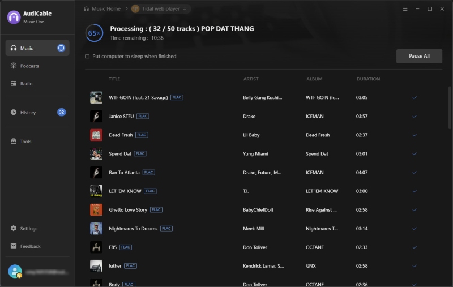
Task: Click the Feedback envelope icon
Action: click(14, 246)
